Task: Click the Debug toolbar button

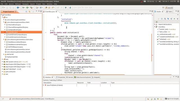Action: point(23,8)
